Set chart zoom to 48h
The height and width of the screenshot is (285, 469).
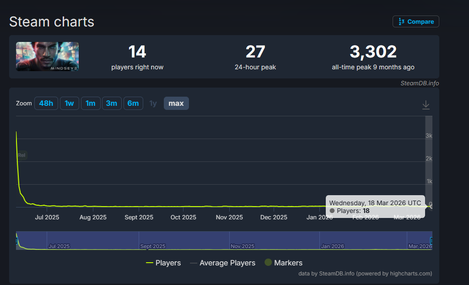(x=46, y=104)
